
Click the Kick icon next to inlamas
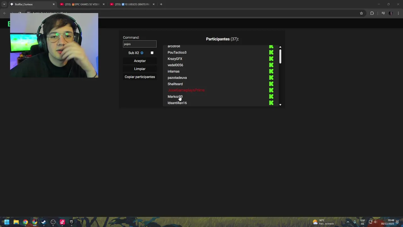(271, 71)
